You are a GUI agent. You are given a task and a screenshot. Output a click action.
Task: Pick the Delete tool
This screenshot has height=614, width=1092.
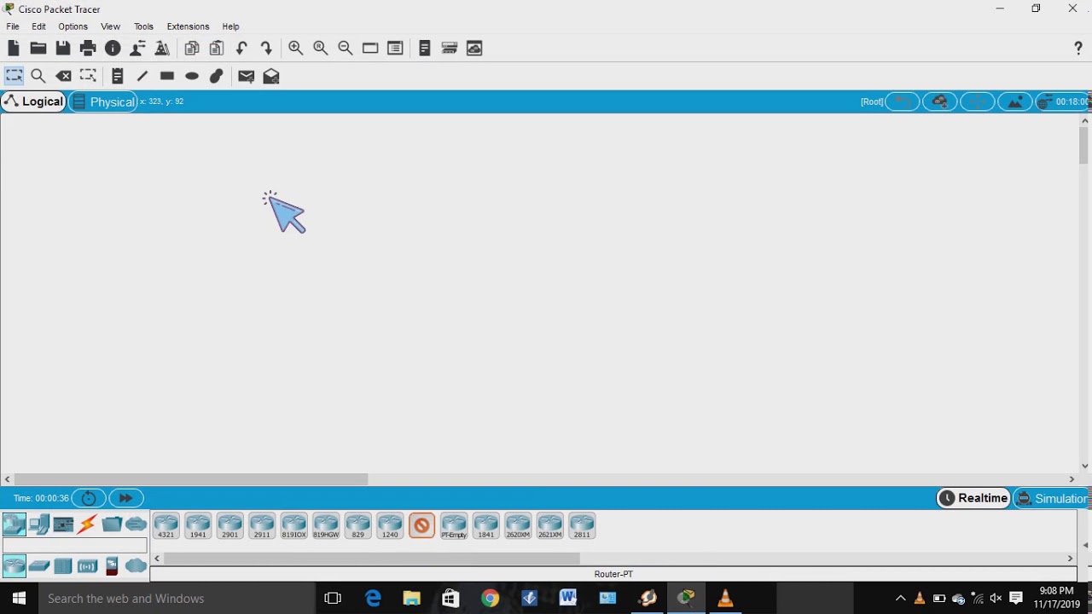63,76
